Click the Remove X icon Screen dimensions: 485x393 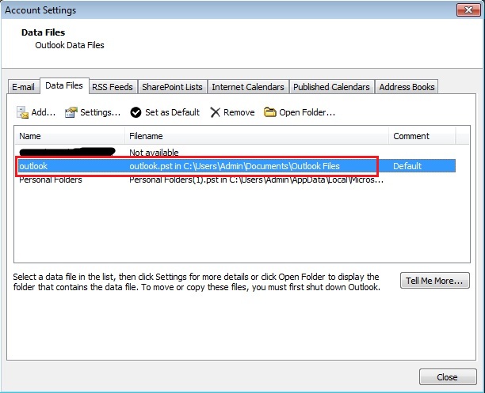215,112
